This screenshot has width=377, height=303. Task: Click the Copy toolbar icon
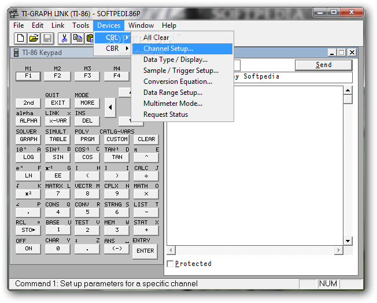[77, 39]
